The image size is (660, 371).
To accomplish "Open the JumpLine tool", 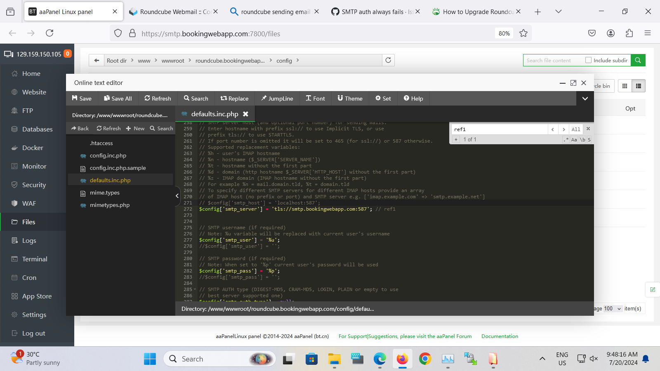I will 277,99.
